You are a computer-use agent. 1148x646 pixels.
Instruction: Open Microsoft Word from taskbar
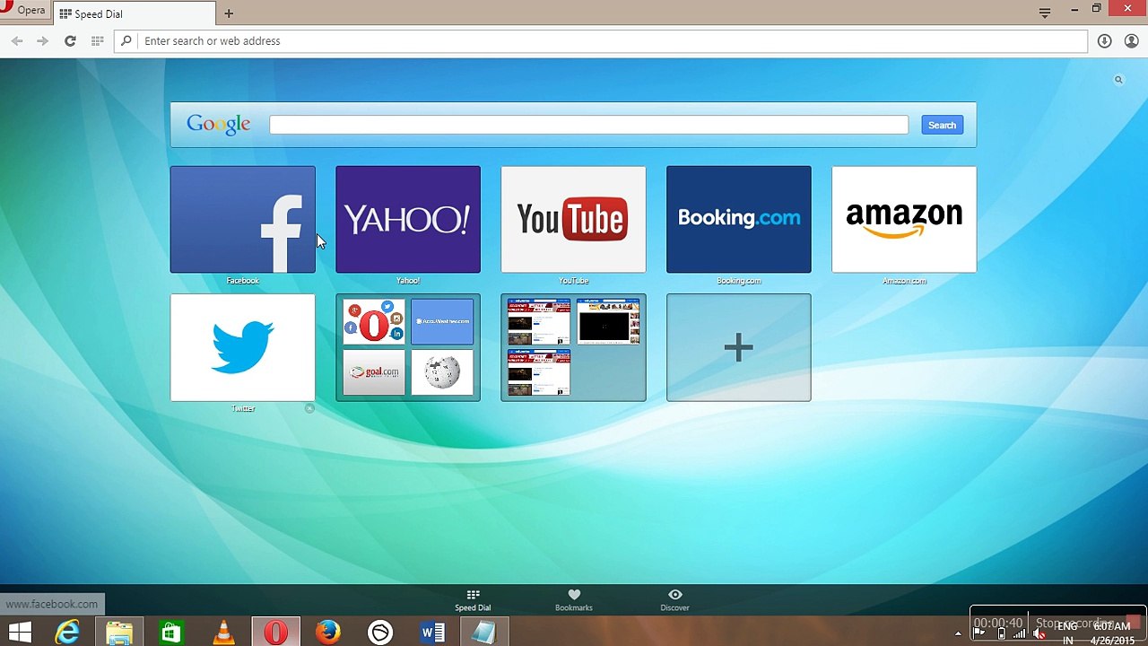tap(432, 633)
